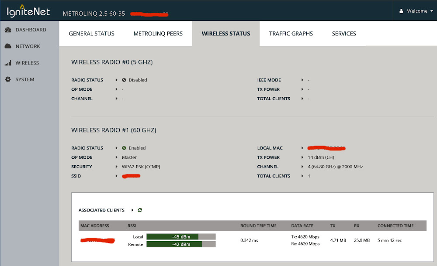
Task: Click the arrow beside SSID
Action: (117, 176)
